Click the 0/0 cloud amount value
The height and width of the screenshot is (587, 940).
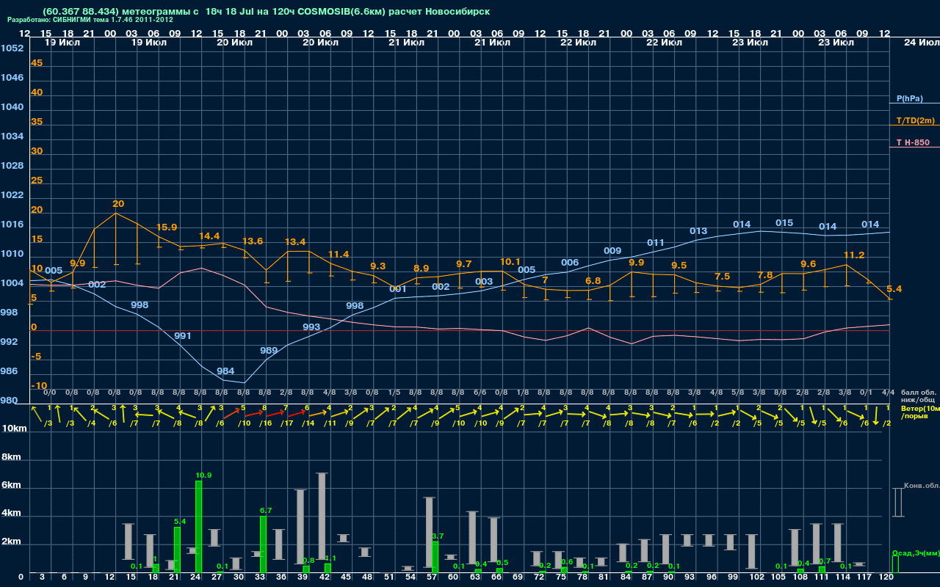coord(50,393)
